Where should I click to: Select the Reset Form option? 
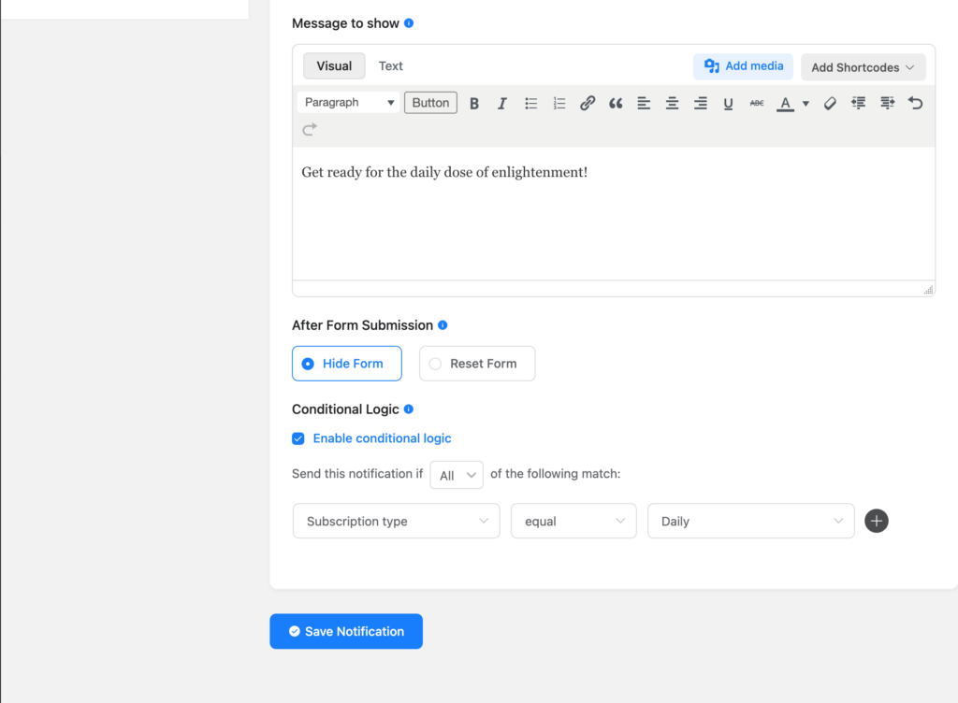click(x=477, y=364)
